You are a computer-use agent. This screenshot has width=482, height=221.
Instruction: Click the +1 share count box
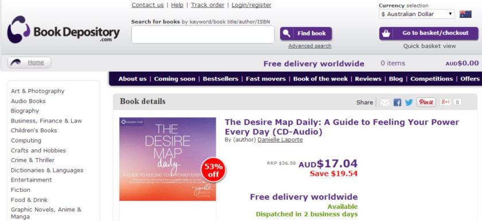click(457, 102)
